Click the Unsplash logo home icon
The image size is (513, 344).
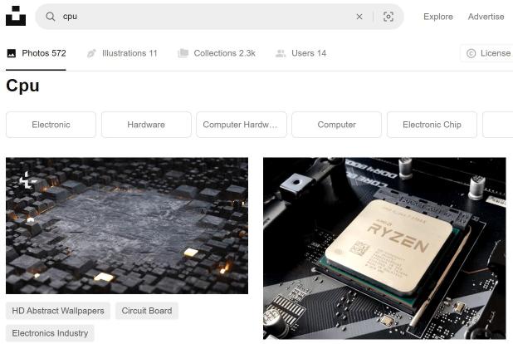point(16,17)
